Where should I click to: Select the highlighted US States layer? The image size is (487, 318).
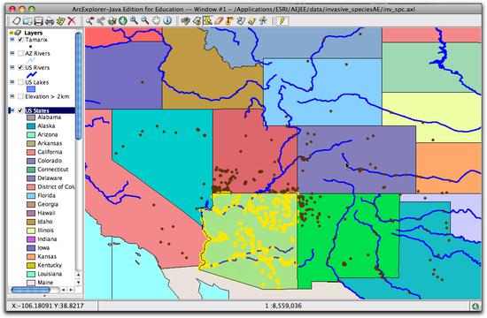(x=50, y=110)
